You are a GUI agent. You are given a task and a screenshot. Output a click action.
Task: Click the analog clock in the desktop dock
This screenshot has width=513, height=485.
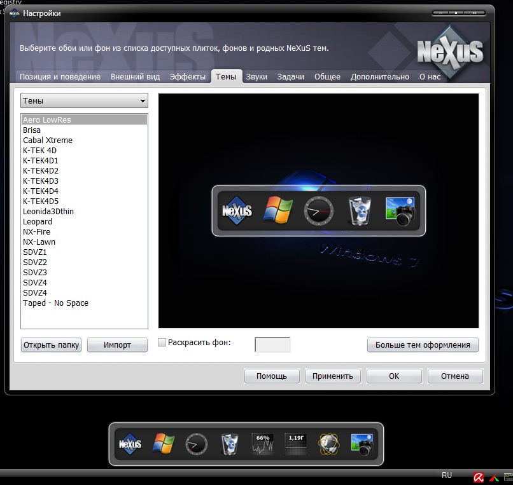point(196,444)
